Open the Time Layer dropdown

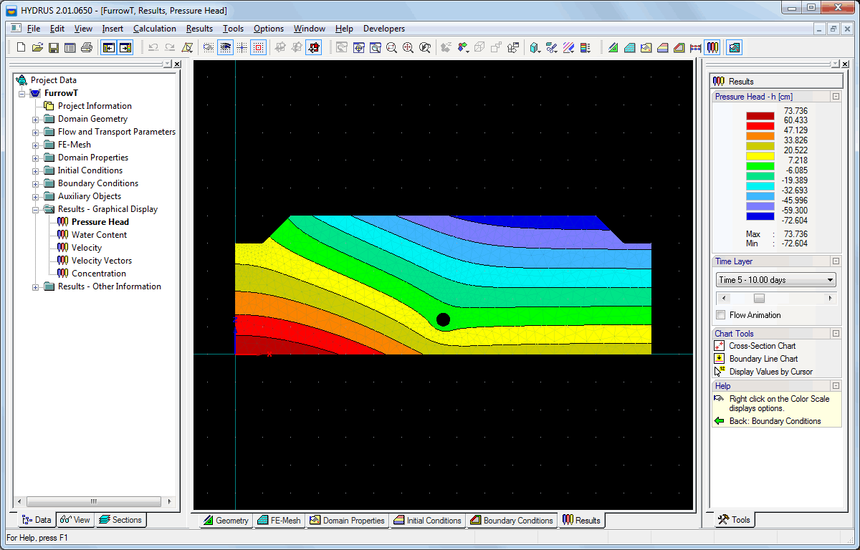click(775, 280)
